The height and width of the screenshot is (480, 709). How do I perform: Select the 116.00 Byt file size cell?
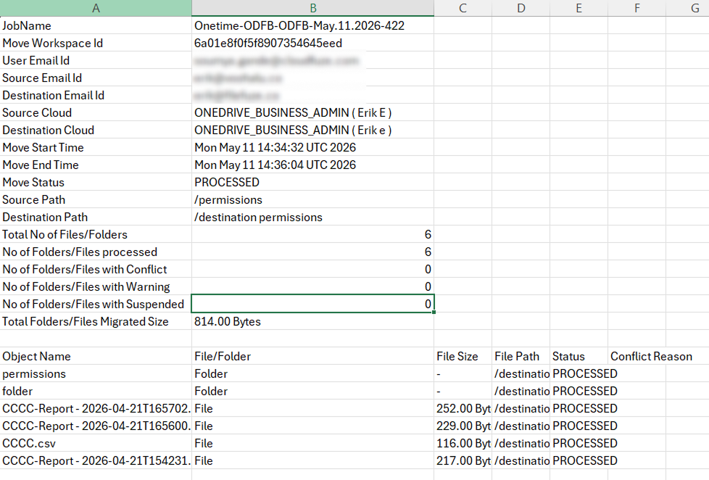tap(463, 443)
